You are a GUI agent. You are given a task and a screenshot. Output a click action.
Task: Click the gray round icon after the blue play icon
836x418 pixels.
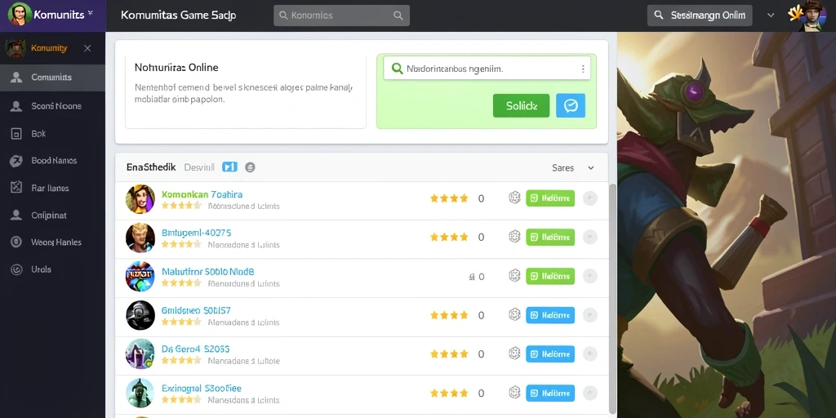coord(250,167)
